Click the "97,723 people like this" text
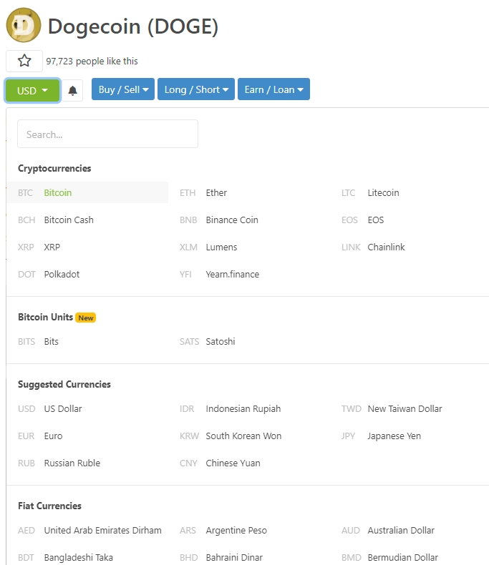 click(92, 62)
